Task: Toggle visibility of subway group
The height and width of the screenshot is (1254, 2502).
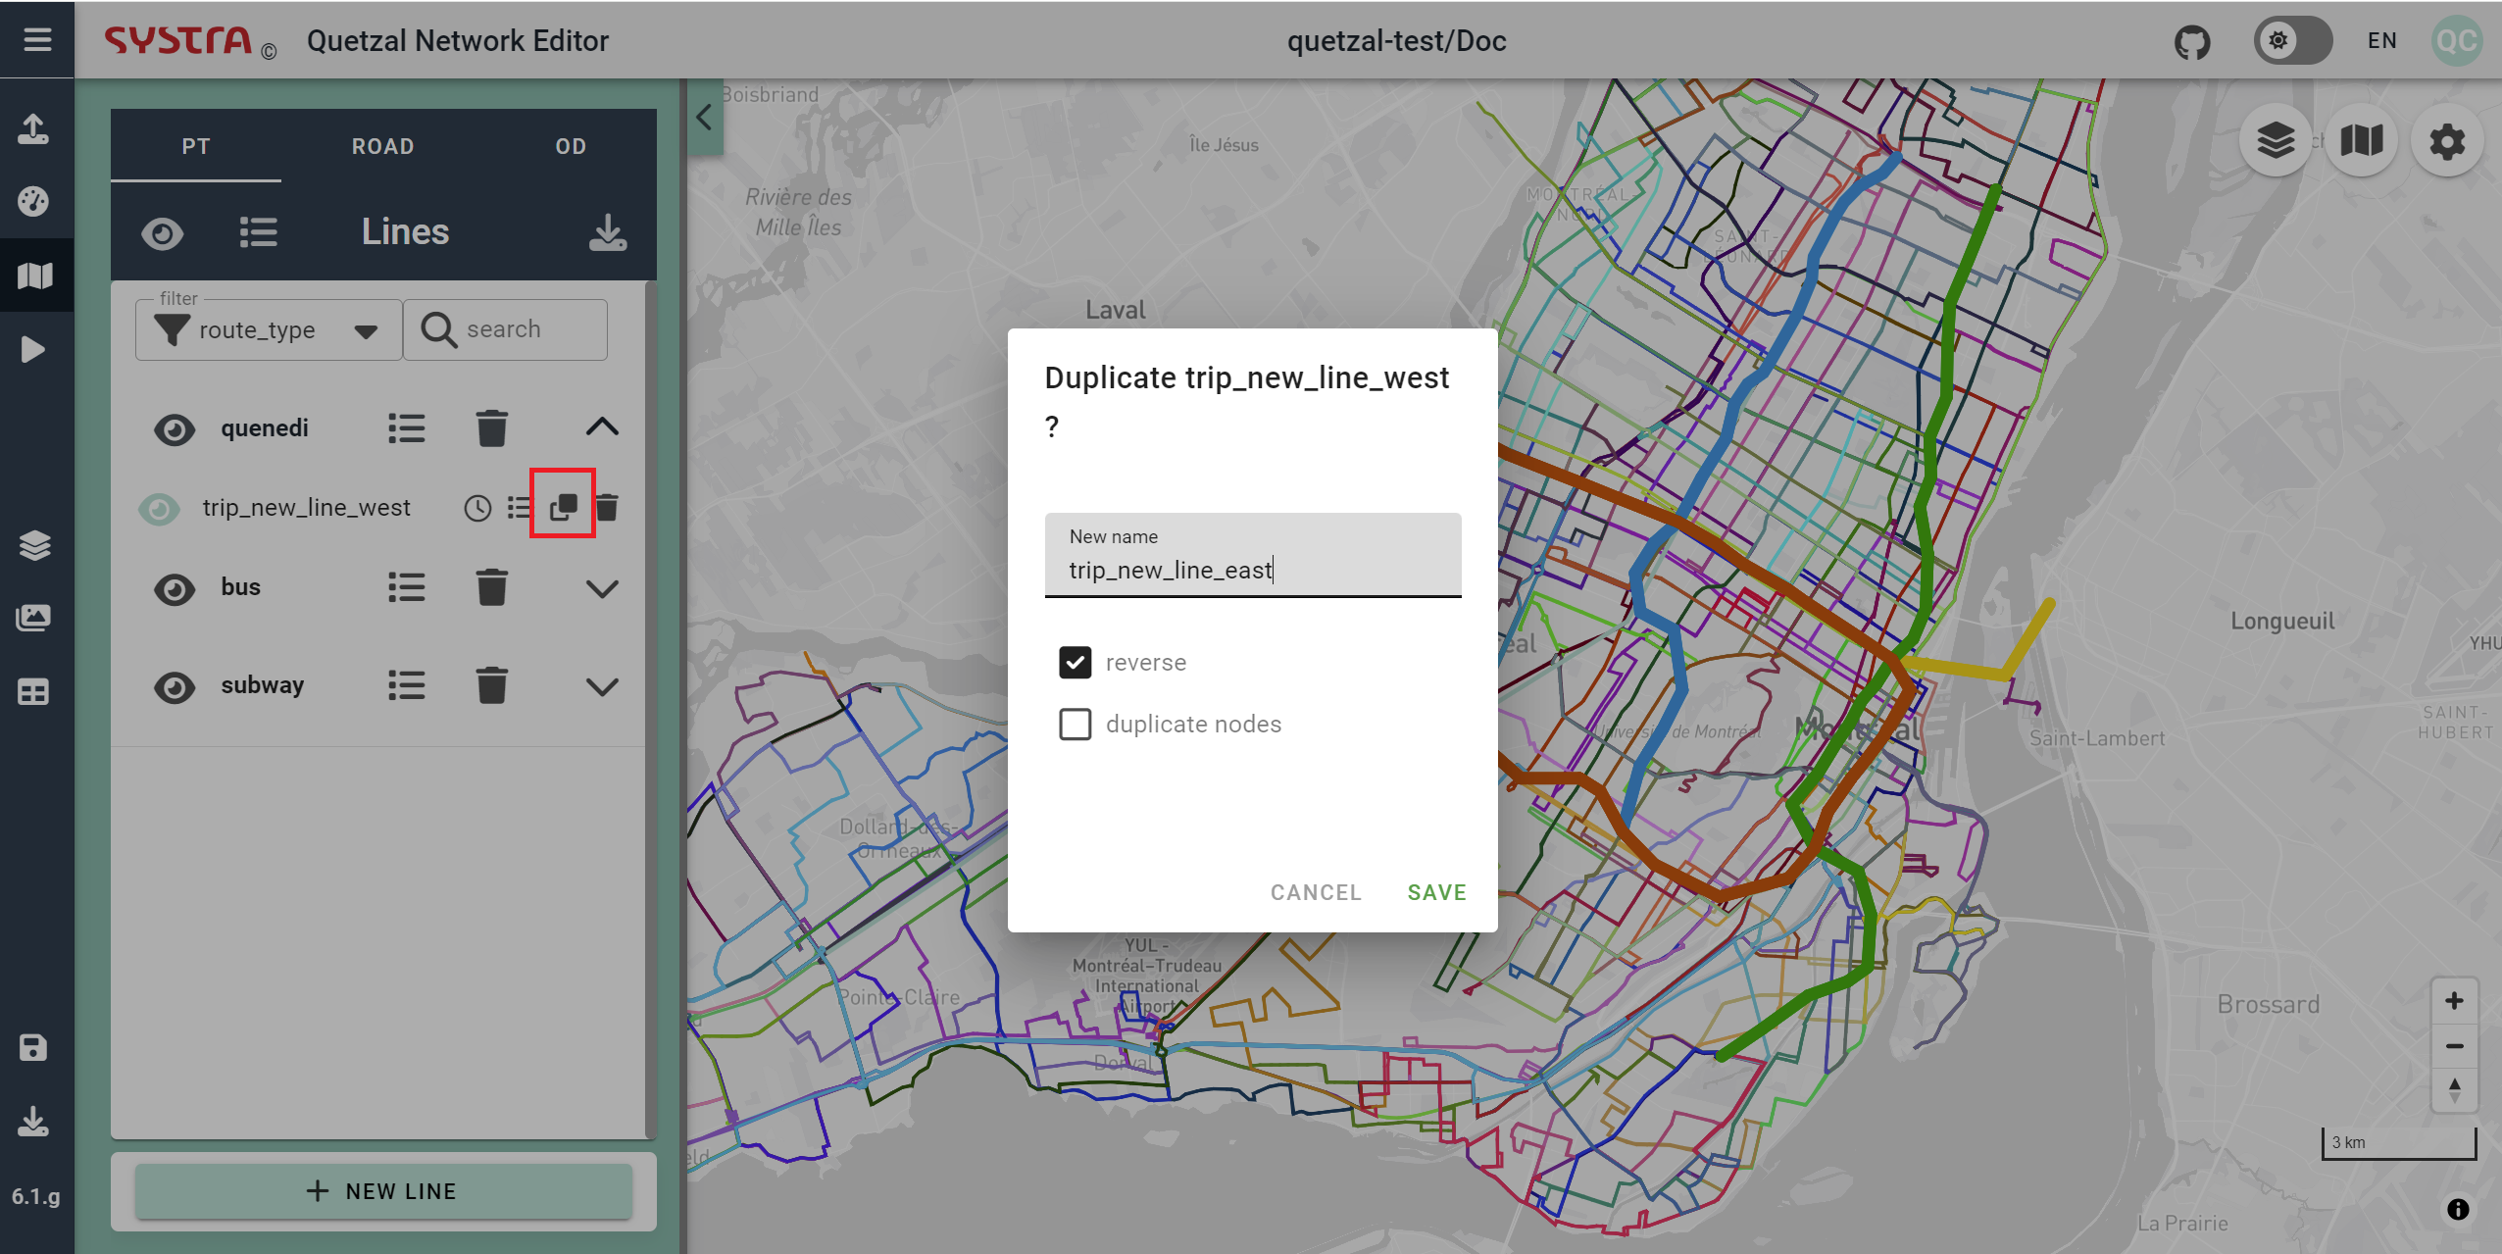Action: tap(175, 687)
